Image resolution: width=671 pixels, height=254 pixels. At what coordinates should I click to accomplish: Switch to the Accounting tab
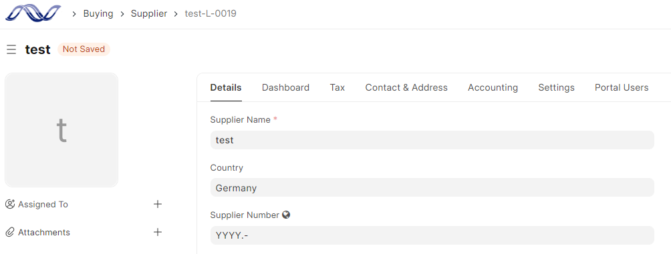click(493, 87)
